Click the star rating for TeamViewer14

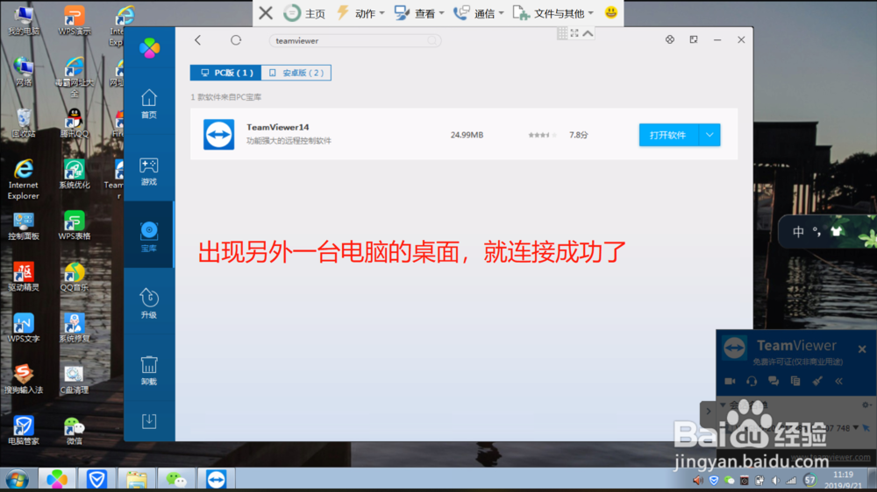(x=543, y=135)
